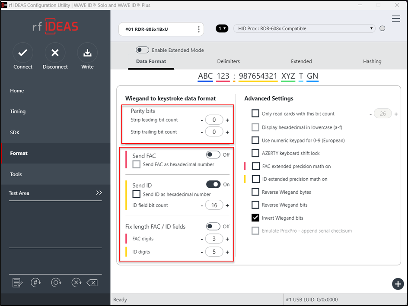Viewport: 408px width, 306px height.
Task: Click the notes edit icon in bottom toolbar
Action: (x=17, y=283)
